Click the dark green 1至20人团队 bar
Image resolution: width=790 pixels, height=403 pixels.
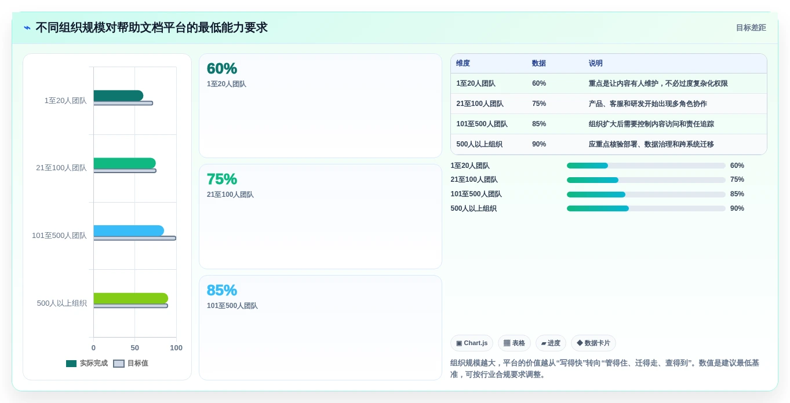[118, 96]
